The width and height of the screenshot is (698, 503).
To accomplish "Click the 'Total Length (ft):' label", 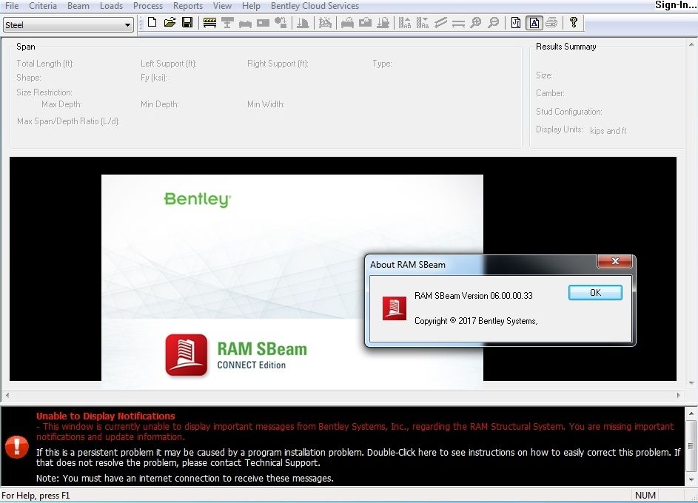I will (x=45, y=64).
